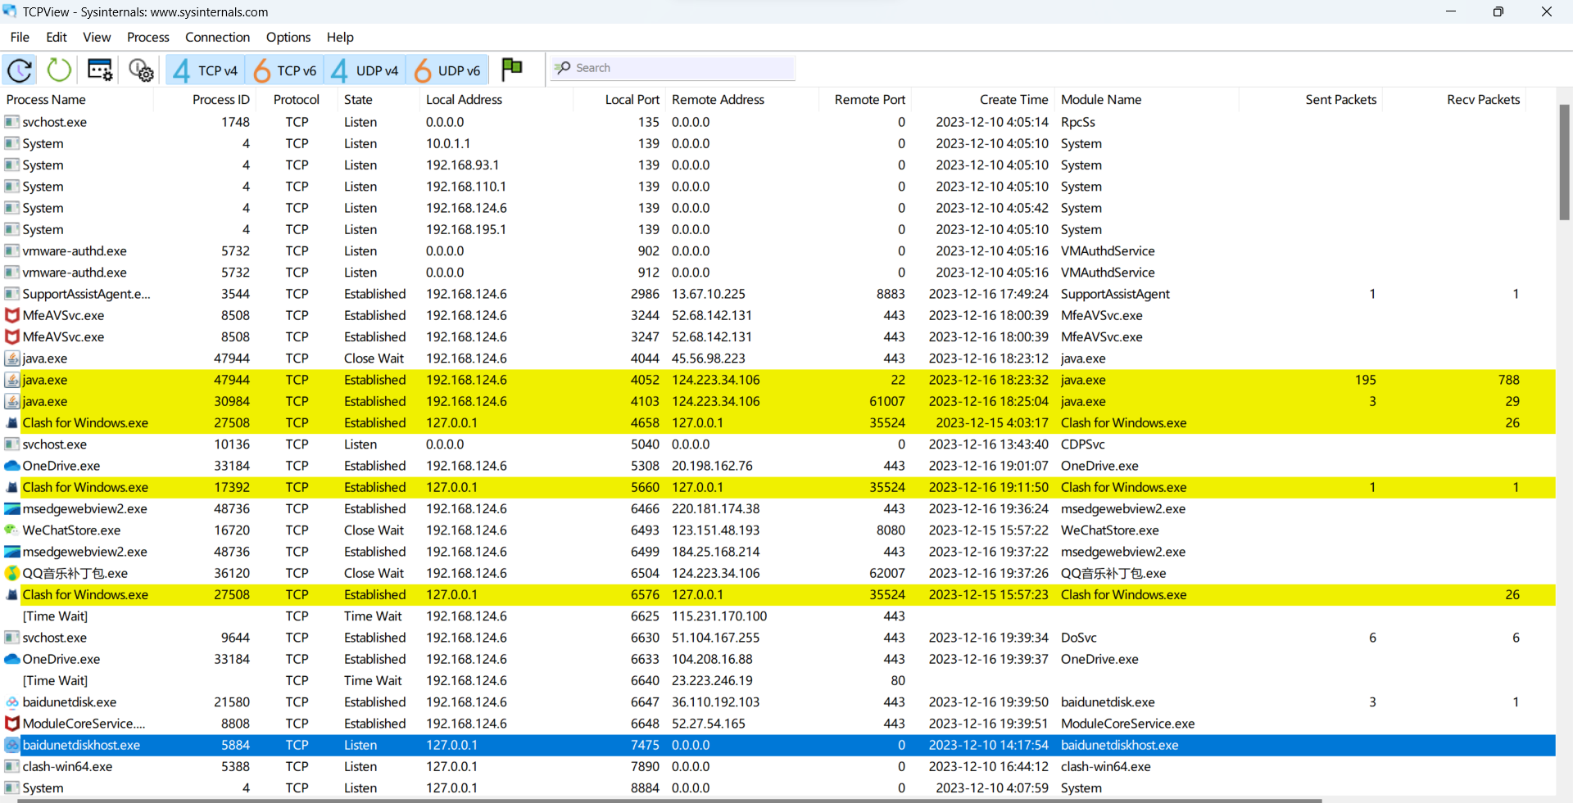Click the auto-refresh clock icon
Image resolution: width=1573 pixels, height=803 pixels.
(20, 70)
